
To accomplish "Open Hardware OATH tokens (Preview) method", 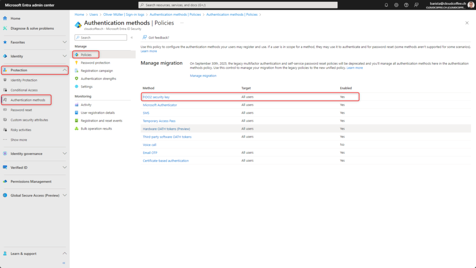I will click(166, 129).
